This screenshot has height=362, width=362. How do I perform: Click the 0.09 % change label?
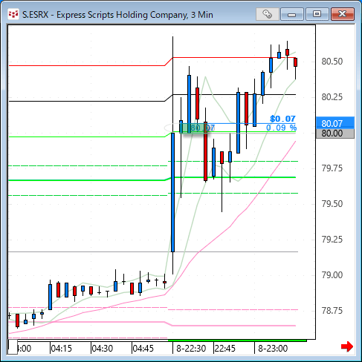pos(281,128)
